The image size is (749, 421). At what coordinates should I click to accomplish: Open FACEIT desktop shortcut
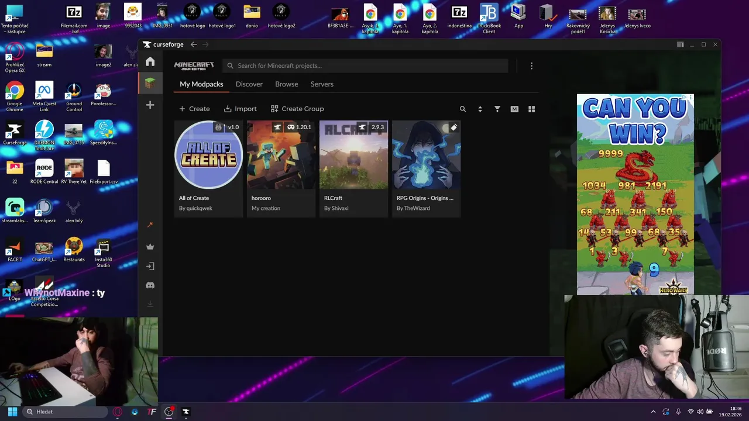[15, 250]
